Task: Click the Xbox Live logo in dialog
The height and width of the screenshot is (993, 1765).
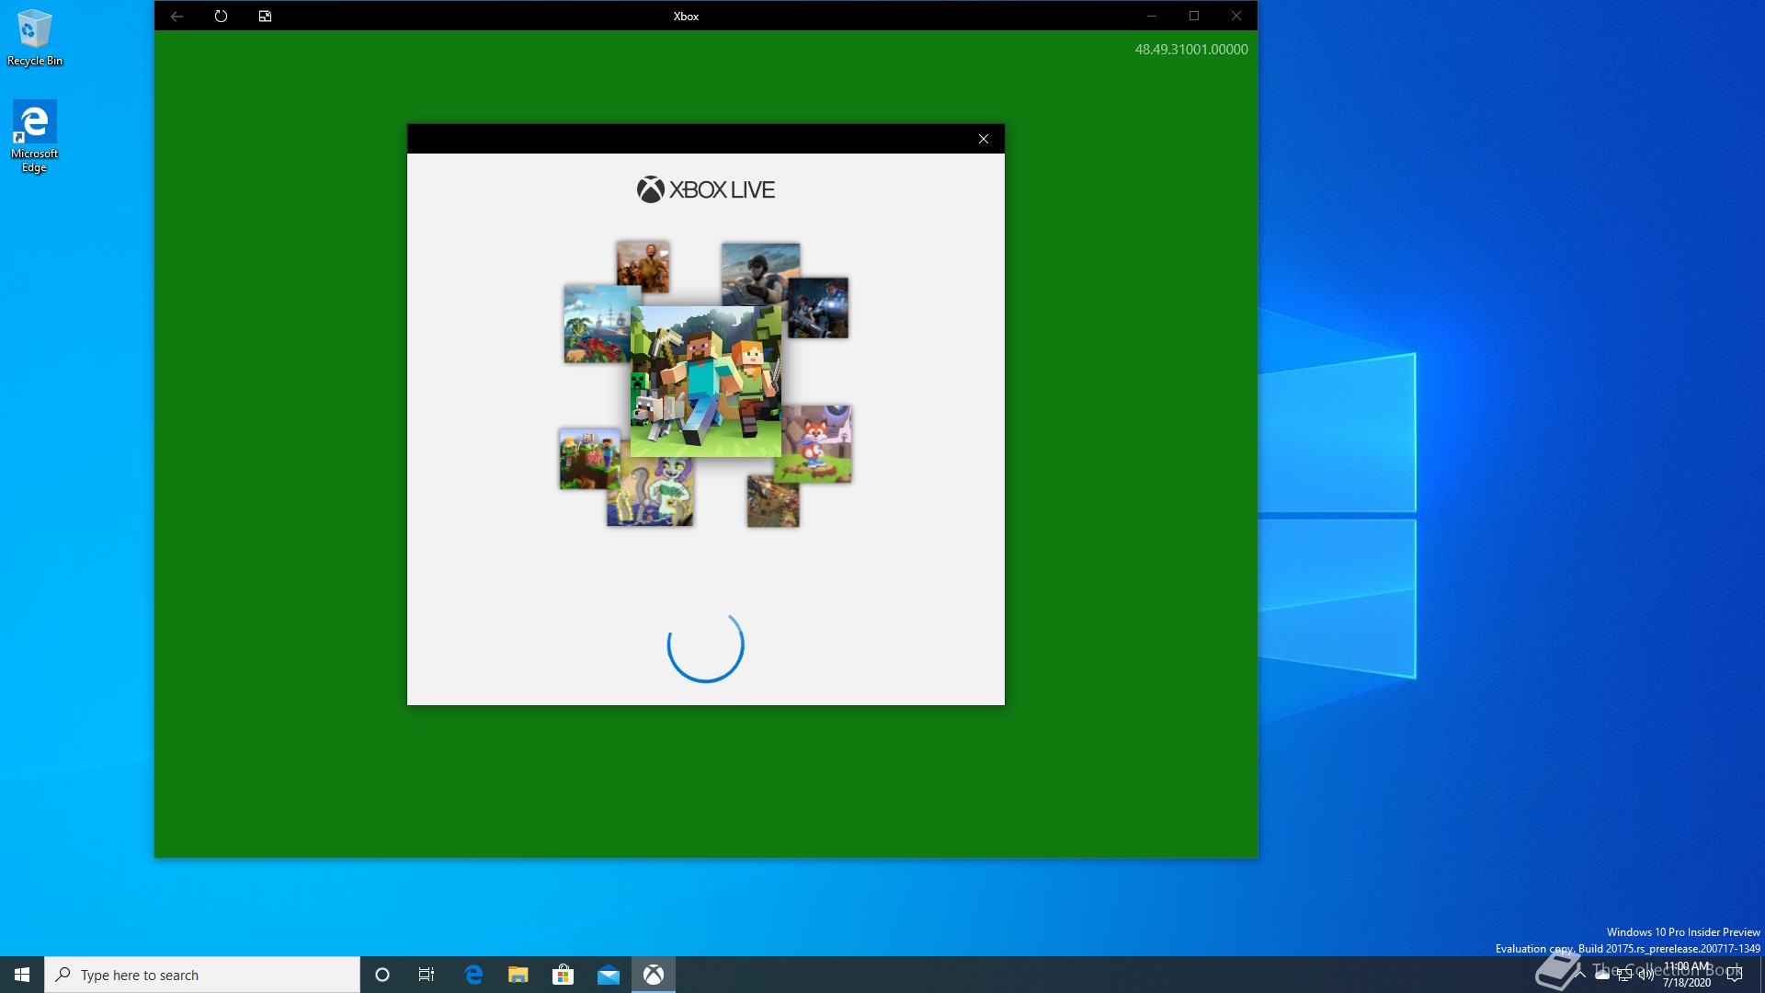Action: coord(705,189)
